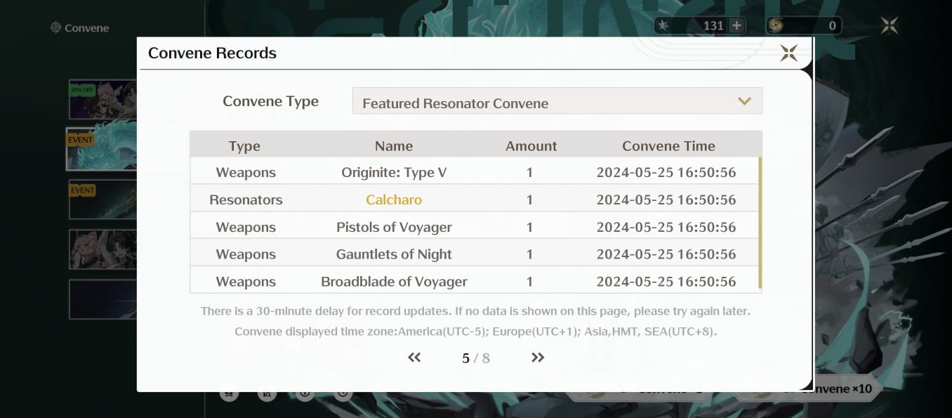Click Convene Time in Calcharo row

666,200
